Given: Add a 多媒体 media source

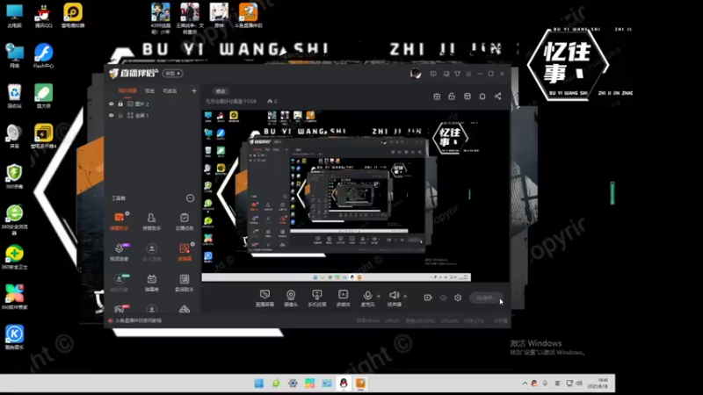Looking at the screenshot, I should [343, 298].
